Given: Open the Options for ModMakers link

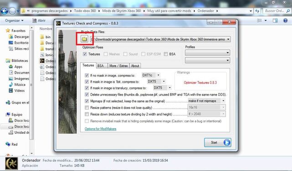Looking at the screenshot, I should coord(100,129).
